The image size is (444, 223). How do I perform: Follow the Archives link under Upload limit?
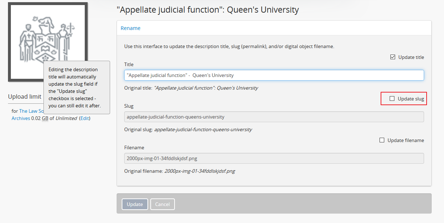[x=21, y=118]
